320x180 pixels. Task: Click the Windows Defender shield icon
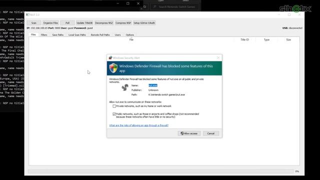pos(113,68)
